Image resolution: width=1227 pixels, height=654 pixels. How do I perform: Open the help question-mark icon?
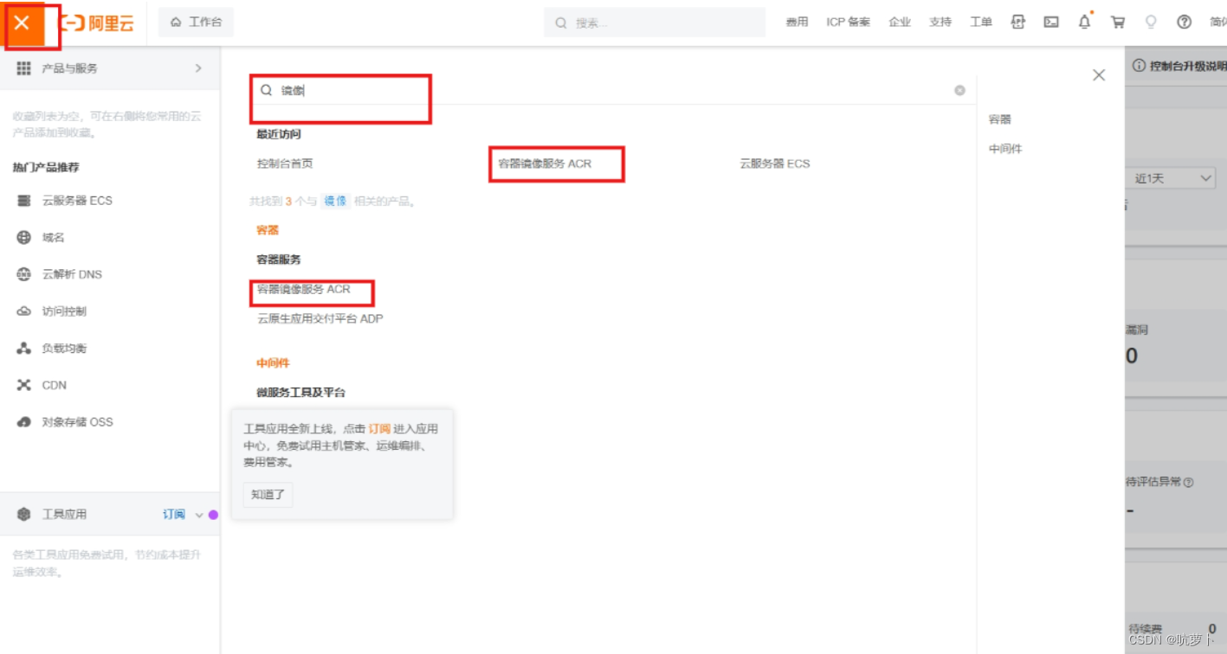coord(1183,22)
